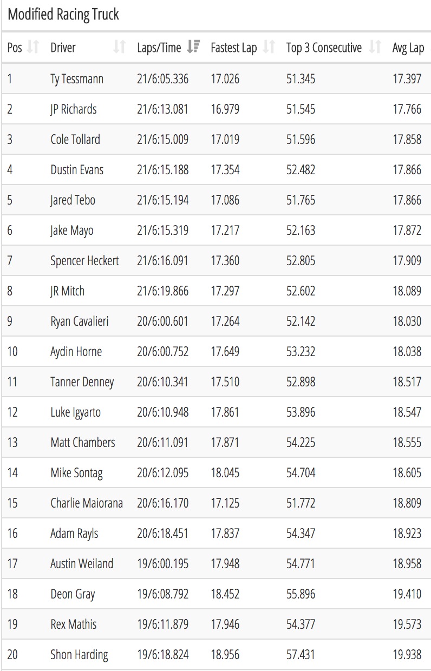Select driver name Ty Tessmann
The height and width of the screenshot is (671, 431).
(x=77, y=79)
